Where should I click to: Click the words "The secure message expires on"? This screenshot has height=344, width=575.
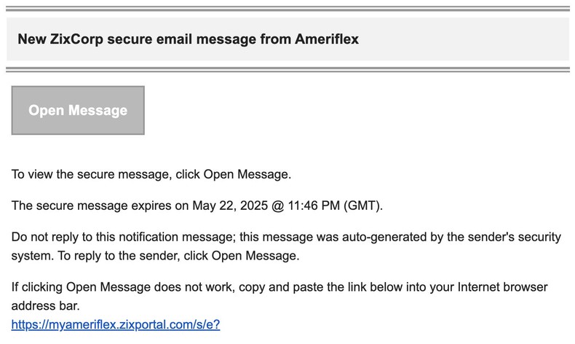click(100, 205)
